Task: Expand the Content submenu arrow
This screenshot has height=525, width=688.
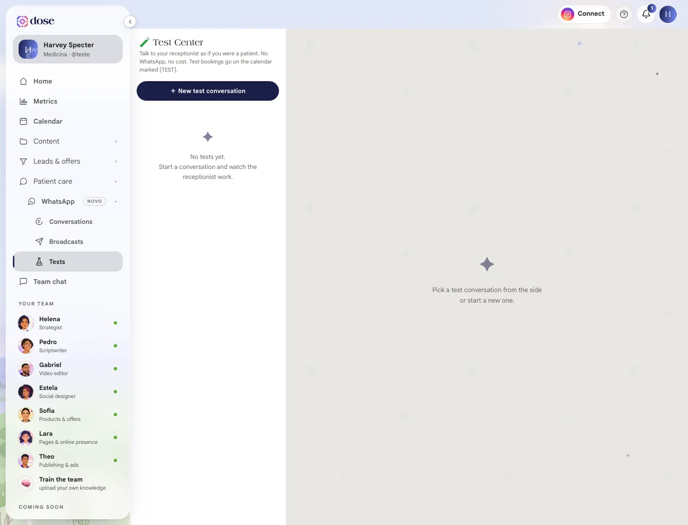Action: point(116,142)
